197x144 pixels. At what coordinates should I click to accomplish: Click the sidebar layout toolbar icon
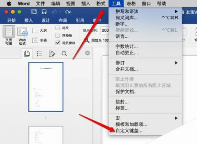point(34,12)
